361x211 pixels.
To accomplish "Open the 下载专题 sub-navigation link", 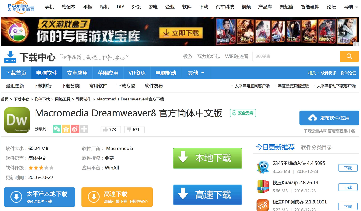I will pyautogui.click(x=126, y=86).
